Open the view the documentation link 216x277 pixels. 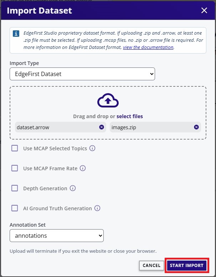pos(148,47)
